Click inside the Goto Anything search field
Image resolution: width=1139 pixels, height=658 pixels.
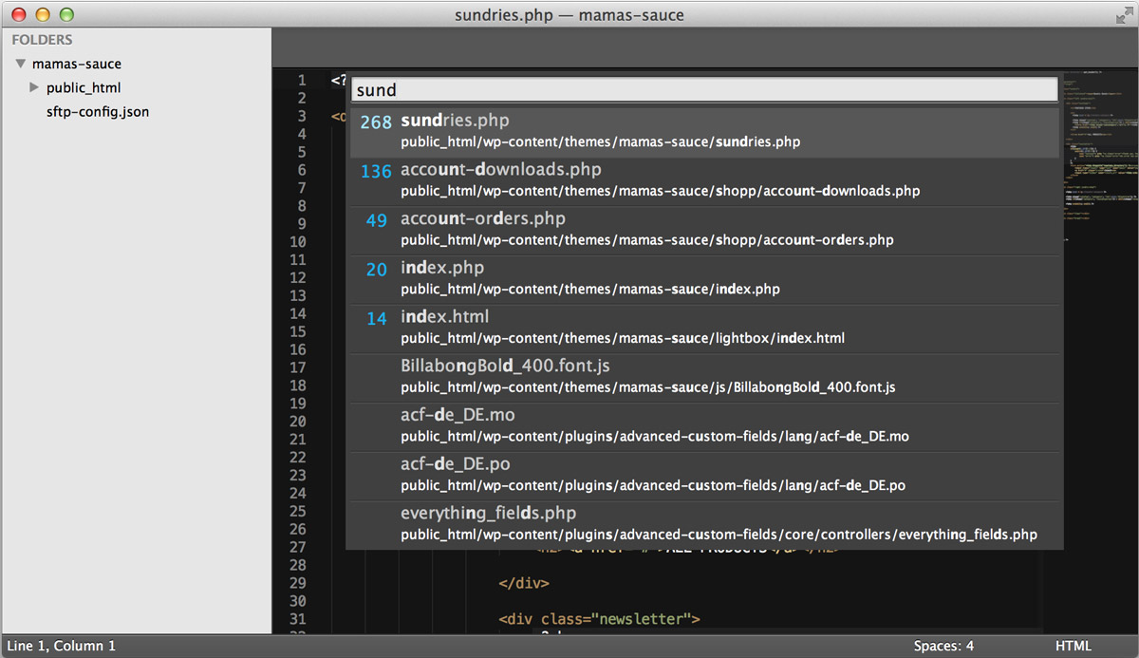pyautogui.click(x=702, y=88)
